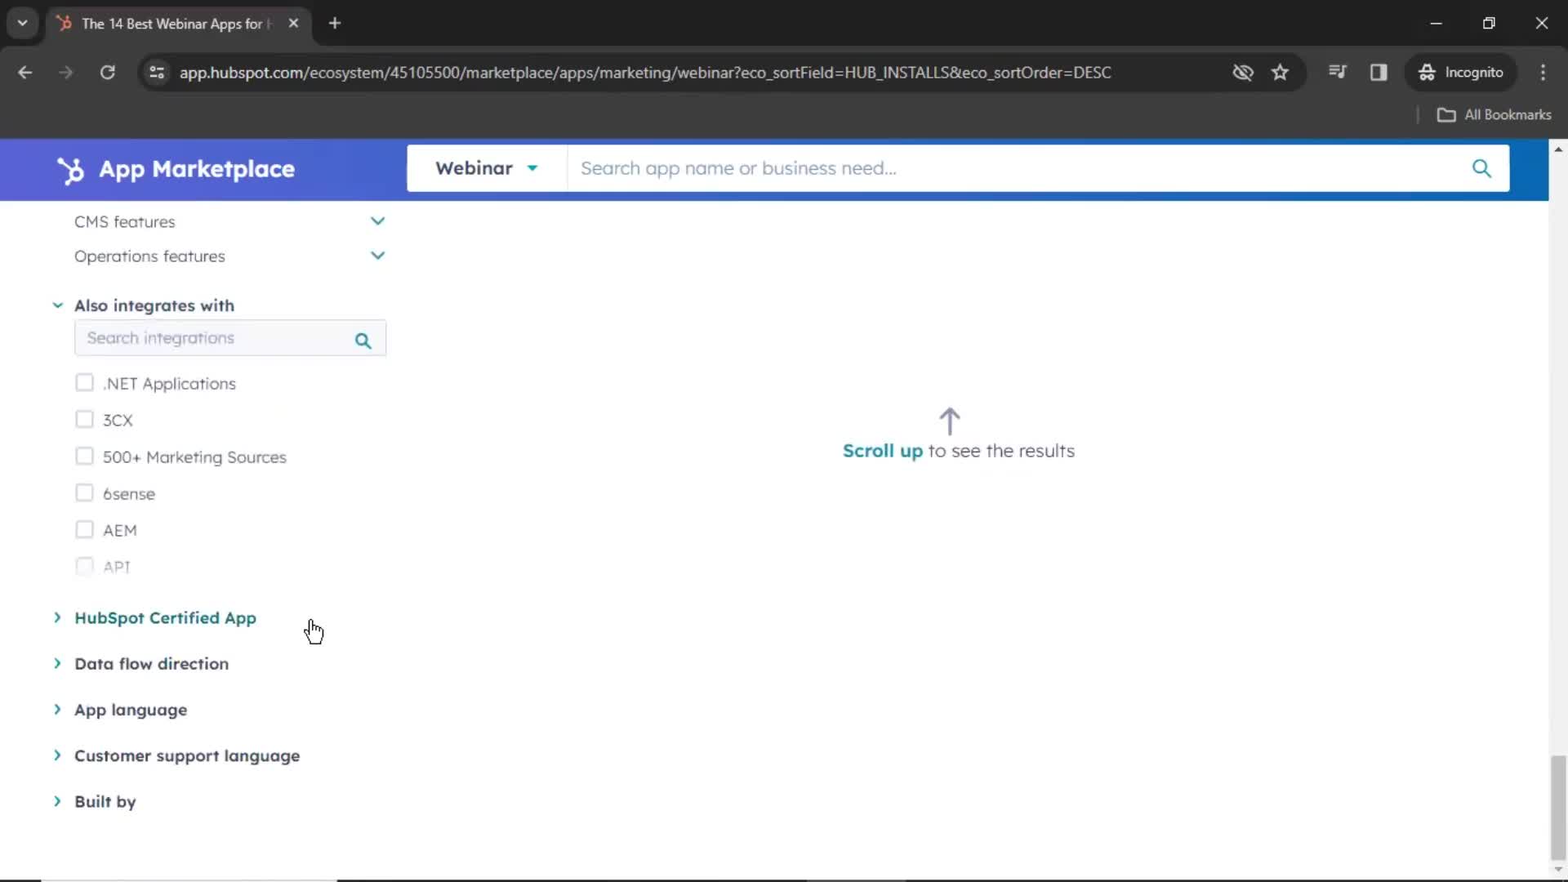Open the Webinar category dropdown menu
Viewport: 1568px width, 882px height.
tap(484, 168)
